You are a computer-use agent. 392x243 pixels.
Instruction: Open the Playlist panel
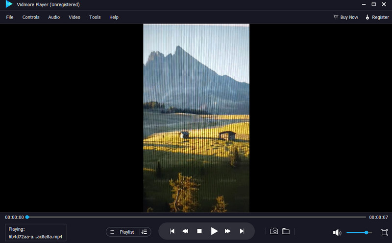(122, 232)
